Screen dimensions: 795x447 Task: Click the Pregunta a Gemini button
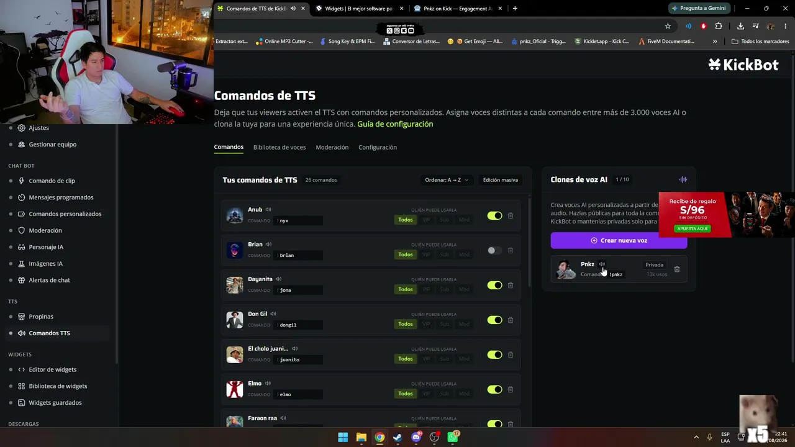[x=699, y=8]
